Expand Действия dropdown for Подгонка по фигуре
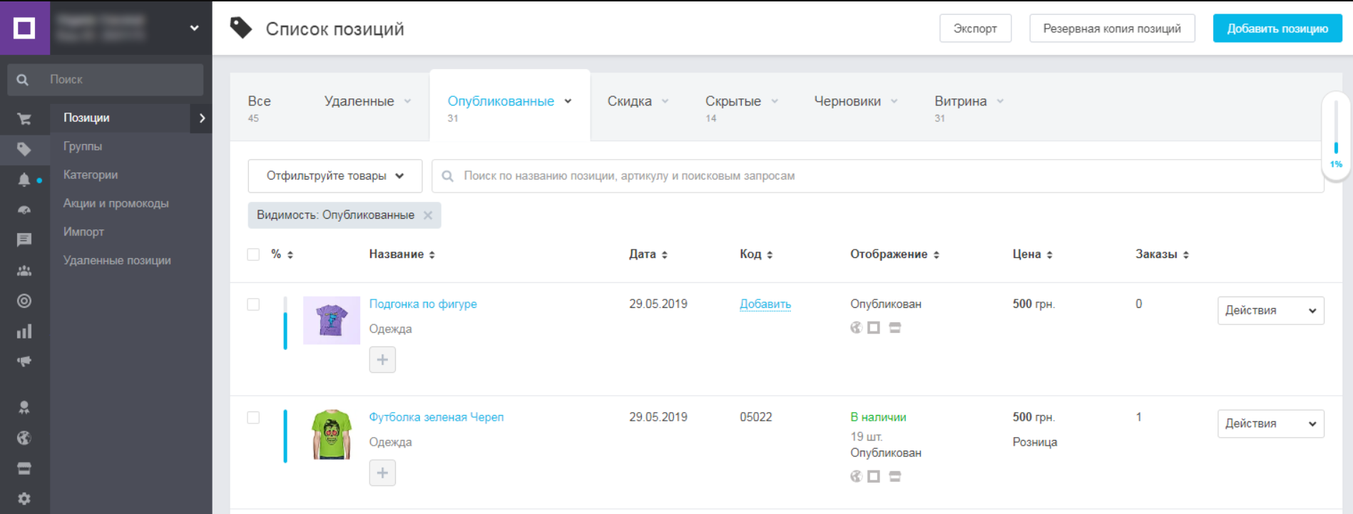1353x514 pixels. coord(1270,311)
